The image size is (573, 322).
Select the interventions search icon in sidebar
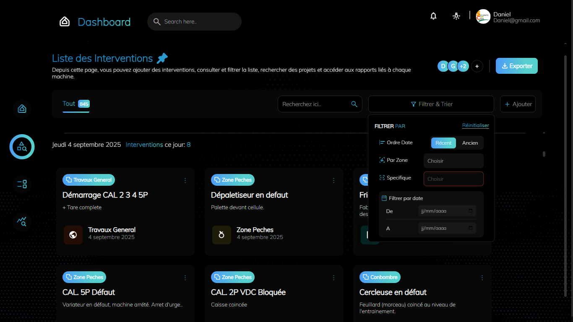[x=22, y=147]
